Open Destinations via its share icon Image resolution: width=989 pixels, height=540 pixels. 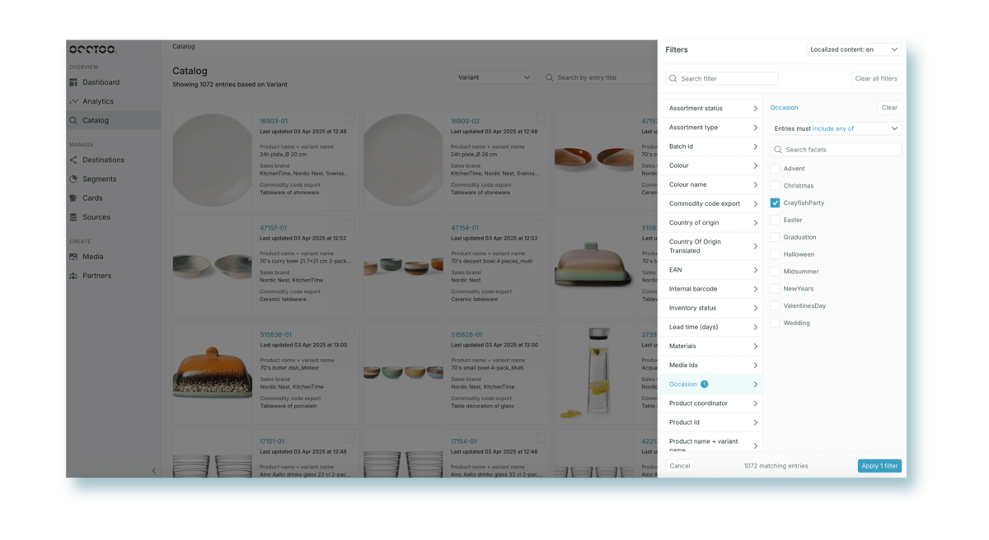(73, 161)
